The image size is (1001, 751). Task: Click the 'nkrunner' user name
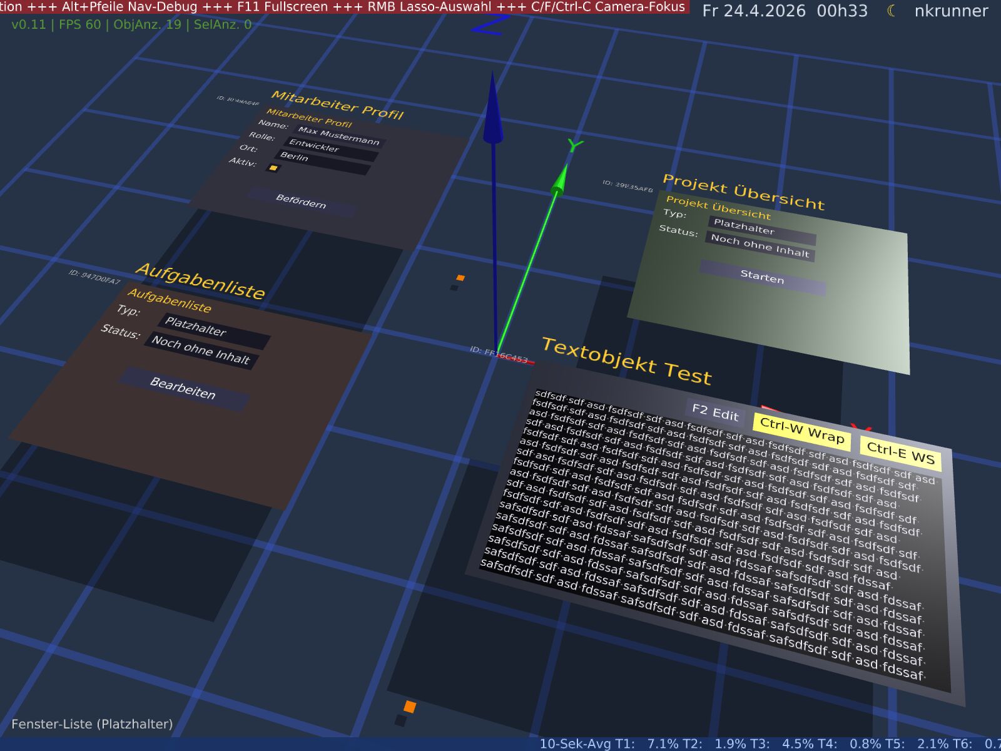pos(951,11)
